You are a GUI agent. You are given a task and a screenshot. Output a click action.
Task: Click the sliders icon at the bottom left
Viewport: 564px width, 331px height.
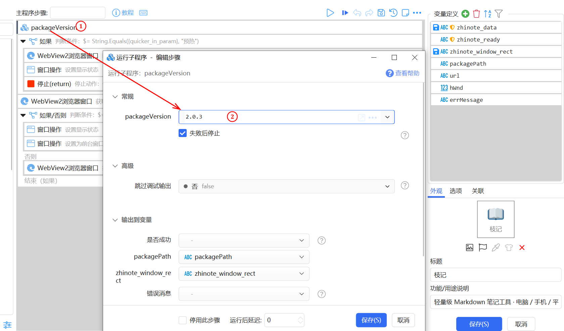7,325
